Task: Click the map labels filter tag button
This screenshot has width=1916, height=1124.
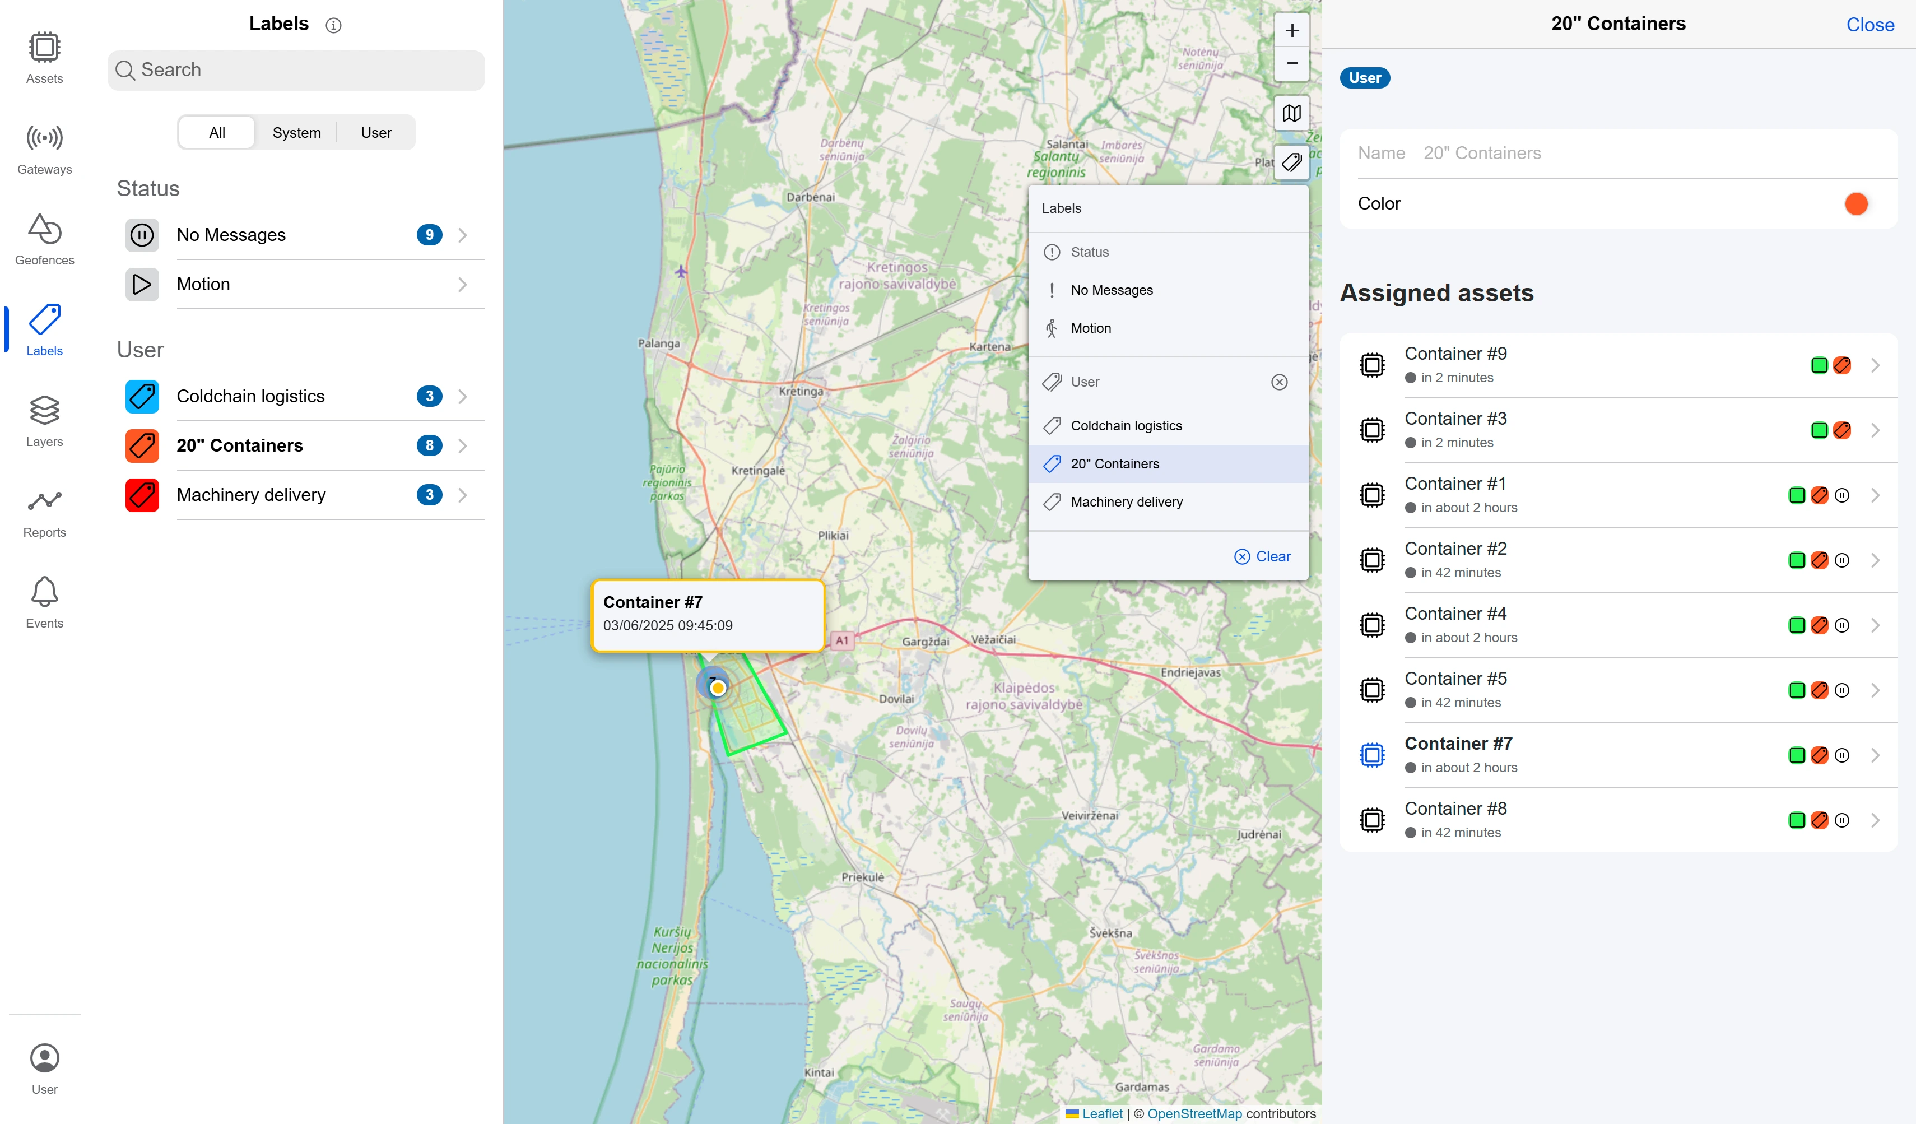Action: click(1291, 162)
